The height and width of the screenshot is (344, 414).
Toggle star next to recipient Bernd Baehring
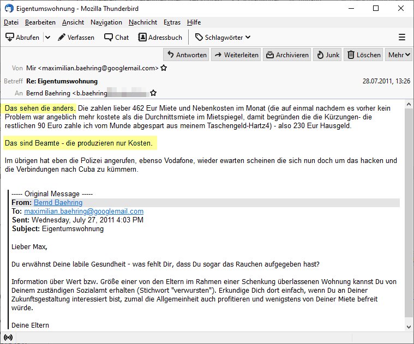(153, 93)
